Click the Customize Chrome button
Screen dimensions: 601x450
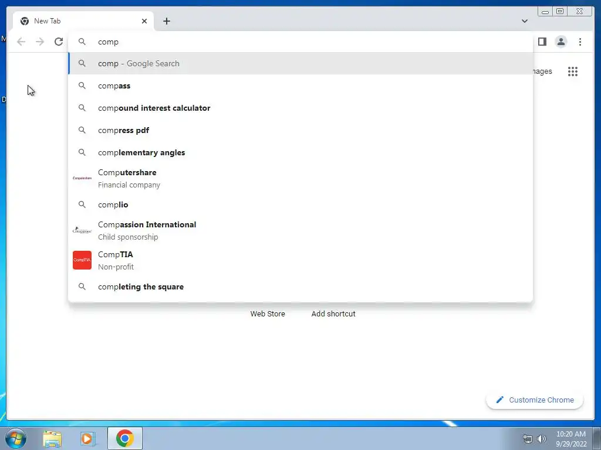[x=535, y=400]
